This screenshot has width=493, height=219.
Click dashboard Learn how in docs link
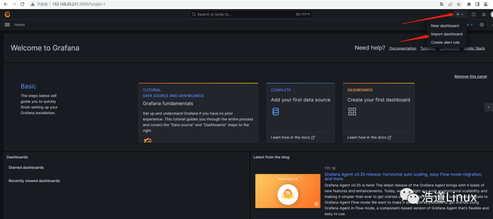click(369, 138)
